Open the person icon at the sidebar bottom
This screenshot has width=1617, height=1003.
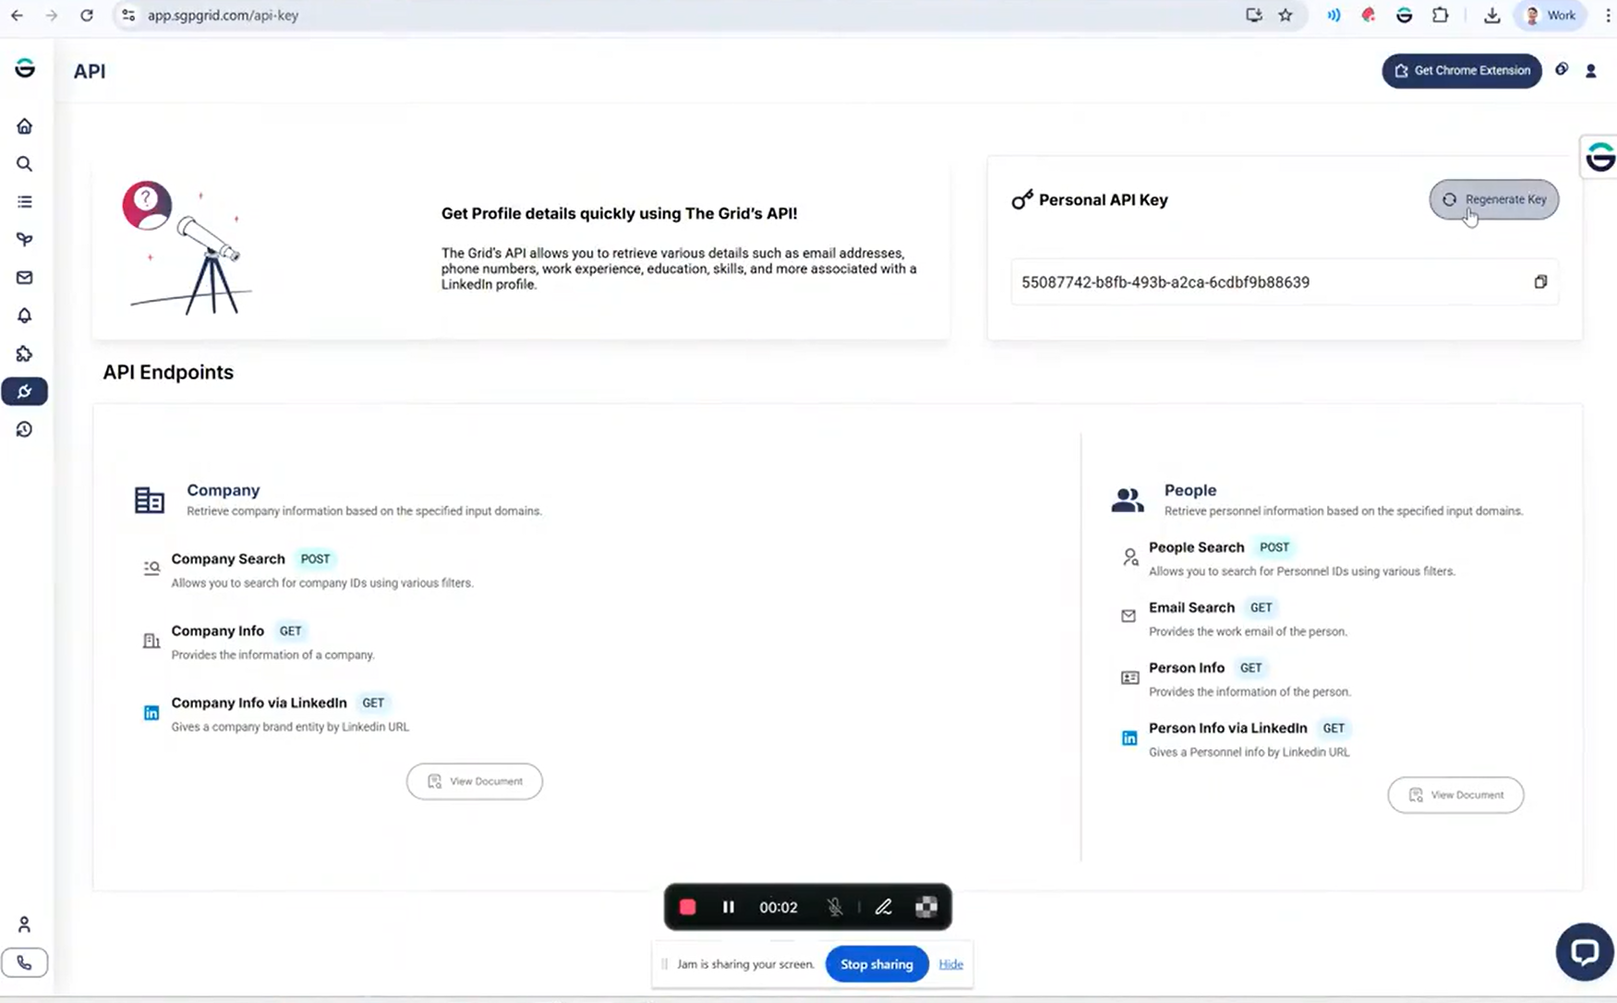coord(25,924)
